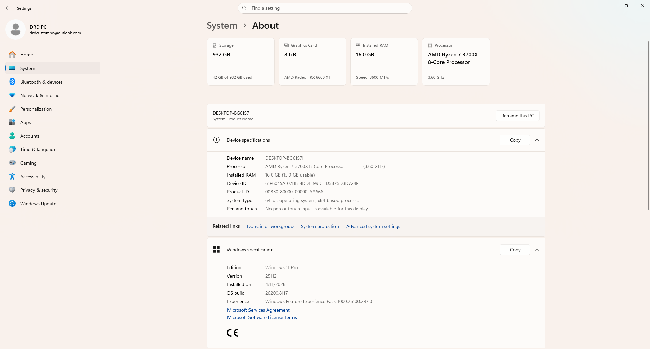The width and height of the screenshot is (650, 349).
Task: Click the Edition Windows 11 Pro value
Action: [282, 267]
